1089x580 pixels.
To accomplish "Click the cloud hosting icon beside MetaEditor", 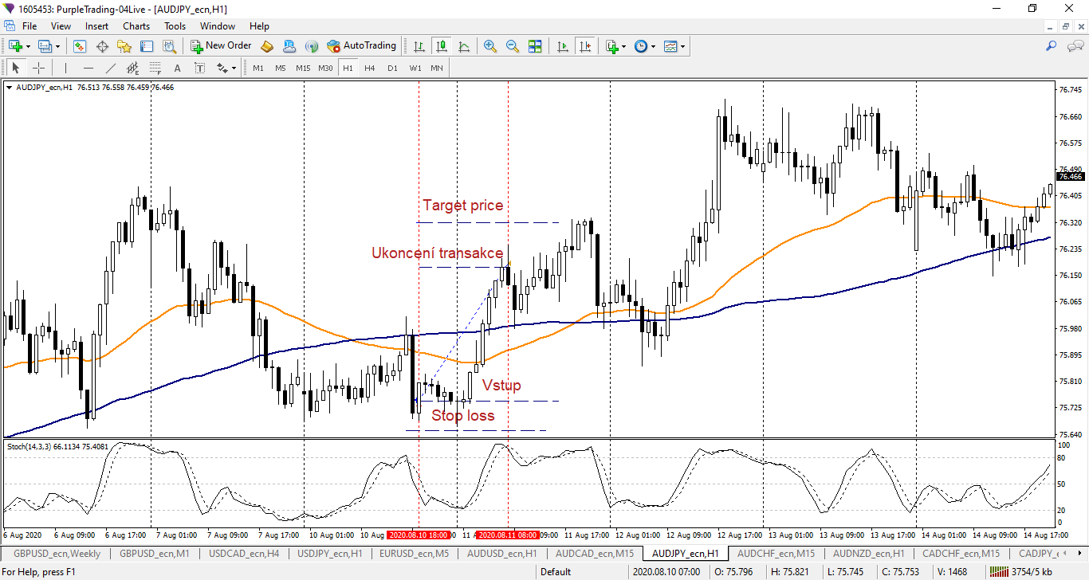I will coord(289,46).
